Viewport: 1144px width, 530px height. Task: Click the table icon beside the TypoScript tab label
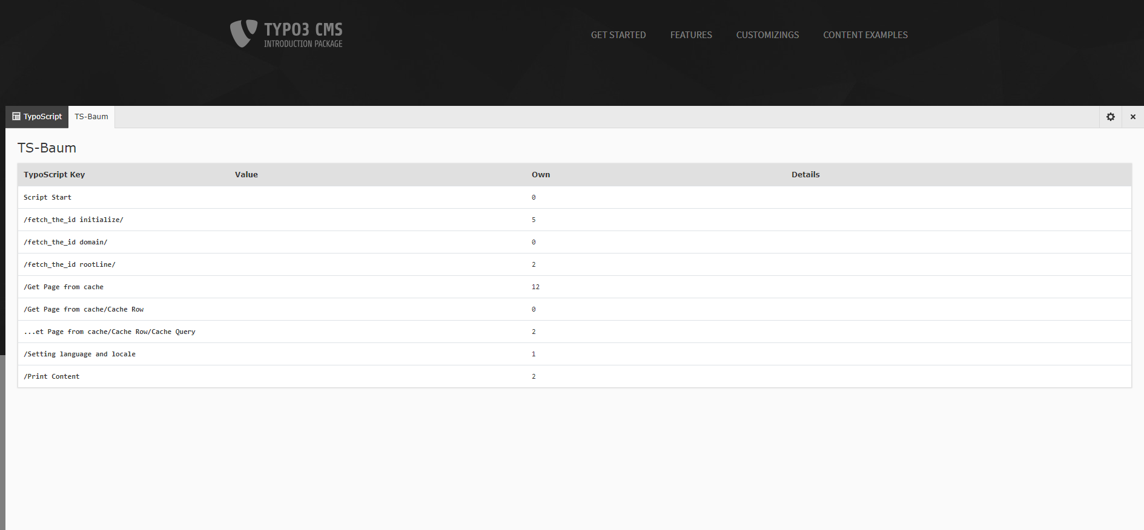point(16,116)
